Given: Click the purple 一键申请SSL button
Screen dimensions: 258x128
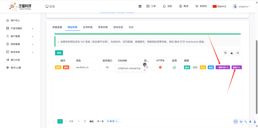Looking at the screenshot, I should tap(223, 67).
